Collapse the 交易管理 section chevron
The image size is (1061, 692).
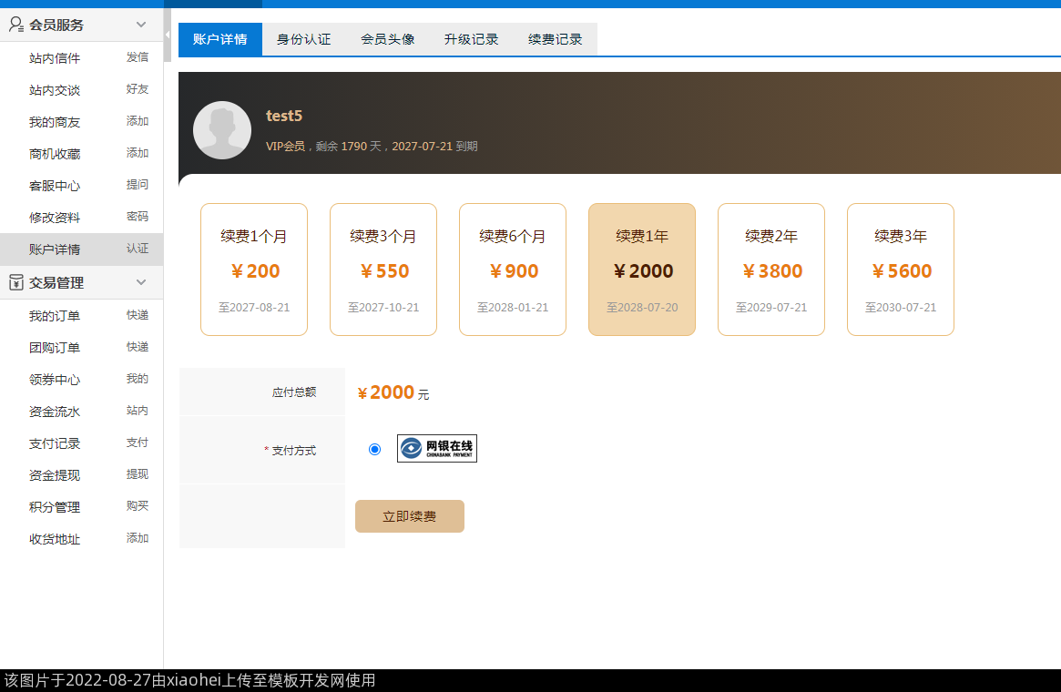tap(141, 282)
